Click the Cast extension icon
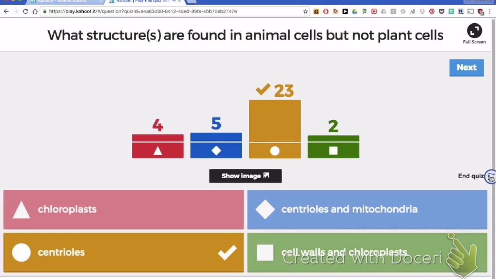 pos(470,12)
